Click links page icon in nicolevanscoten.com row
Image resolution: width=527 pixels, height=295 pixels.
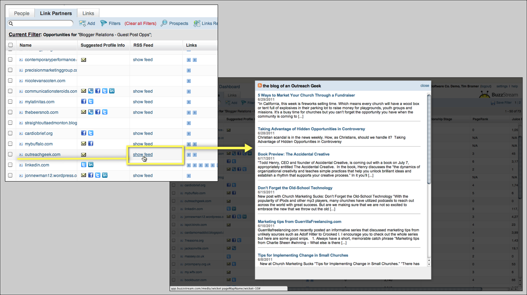(x=189, y=81)
